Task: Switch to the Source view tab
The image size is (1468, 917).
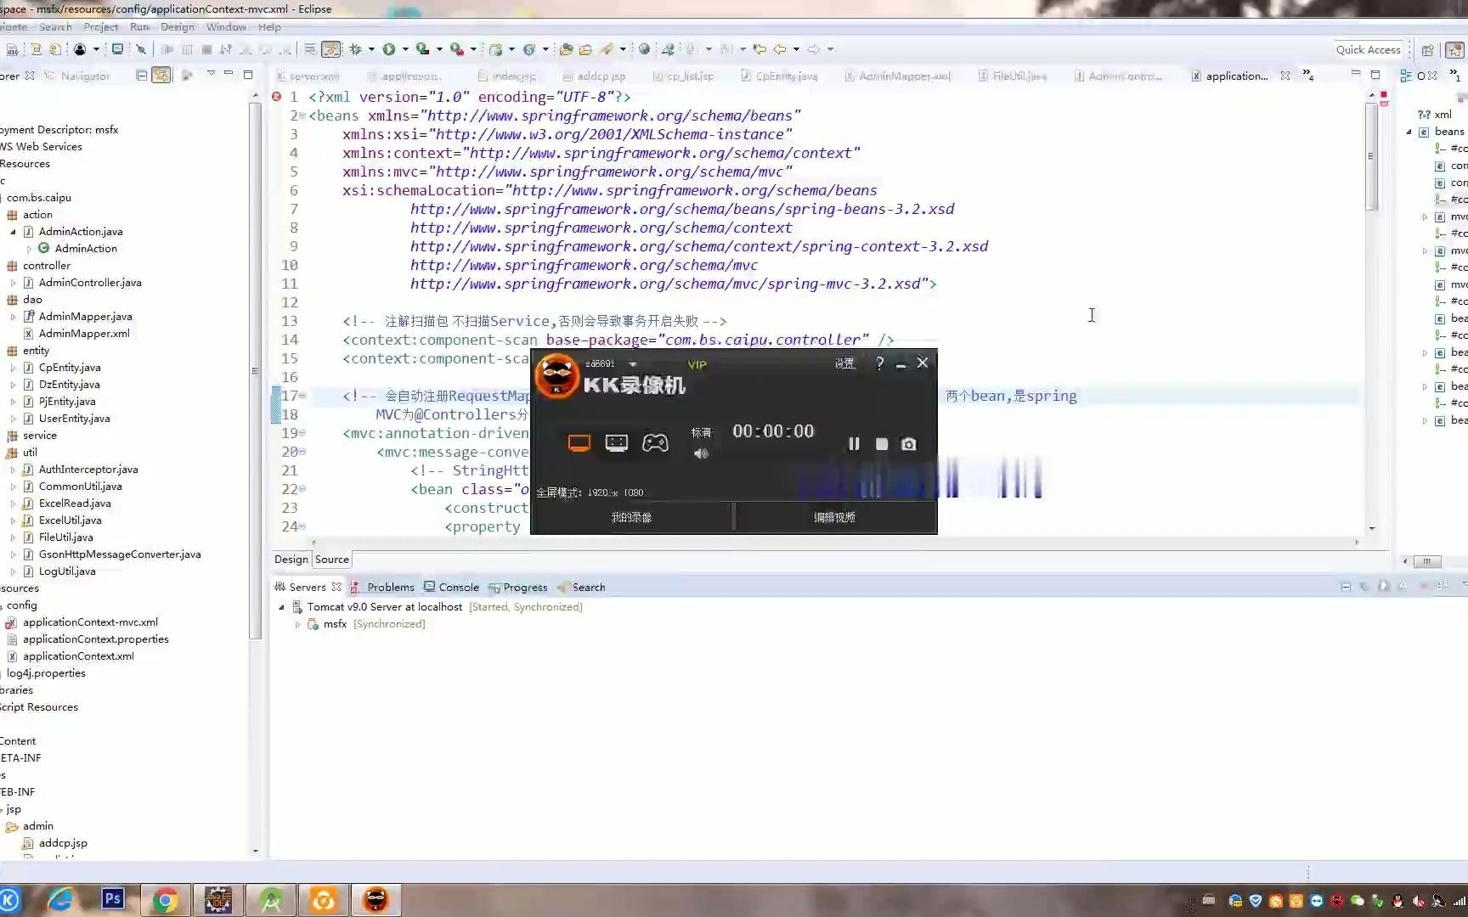Action: coord(332,560)
